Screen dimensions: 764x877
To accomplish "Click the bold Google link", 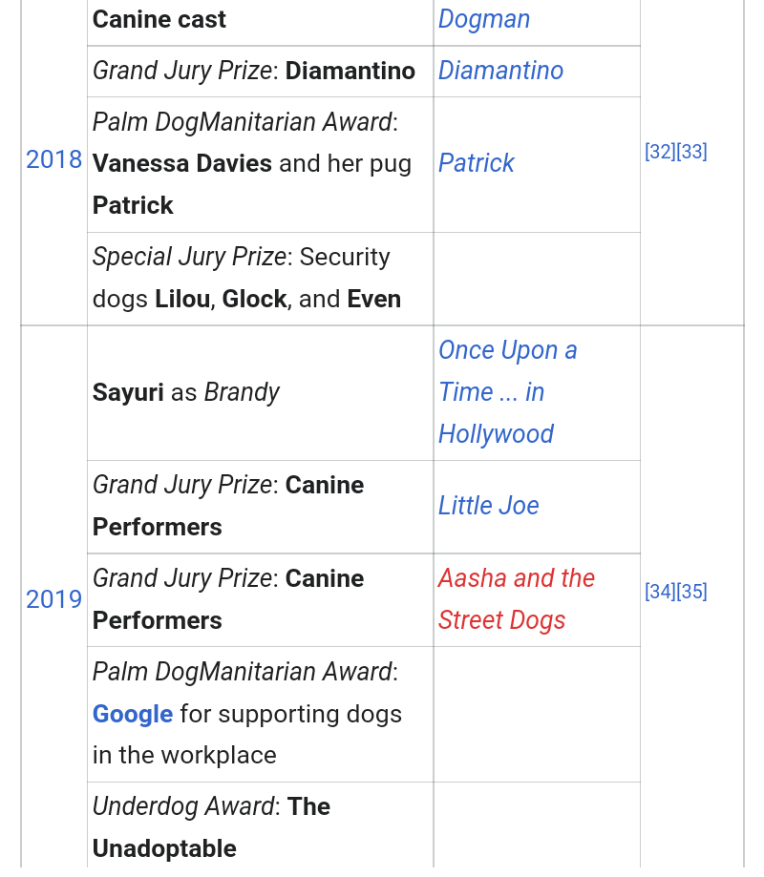I will 133,714.
